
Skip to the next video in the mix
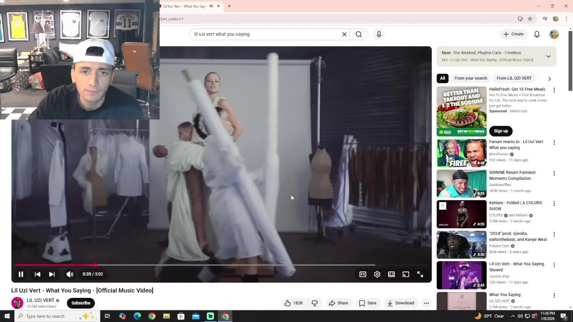(52, 274)
